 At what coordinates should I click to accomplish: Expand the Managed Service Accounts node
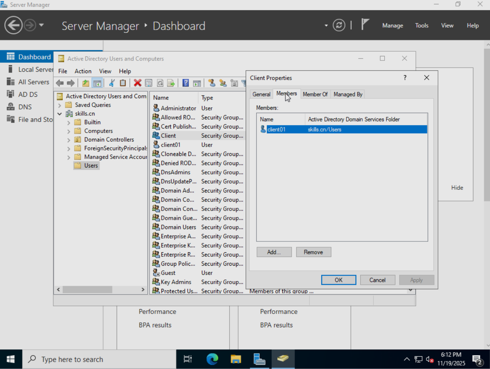pyautogui.click(x=69, y=157)
